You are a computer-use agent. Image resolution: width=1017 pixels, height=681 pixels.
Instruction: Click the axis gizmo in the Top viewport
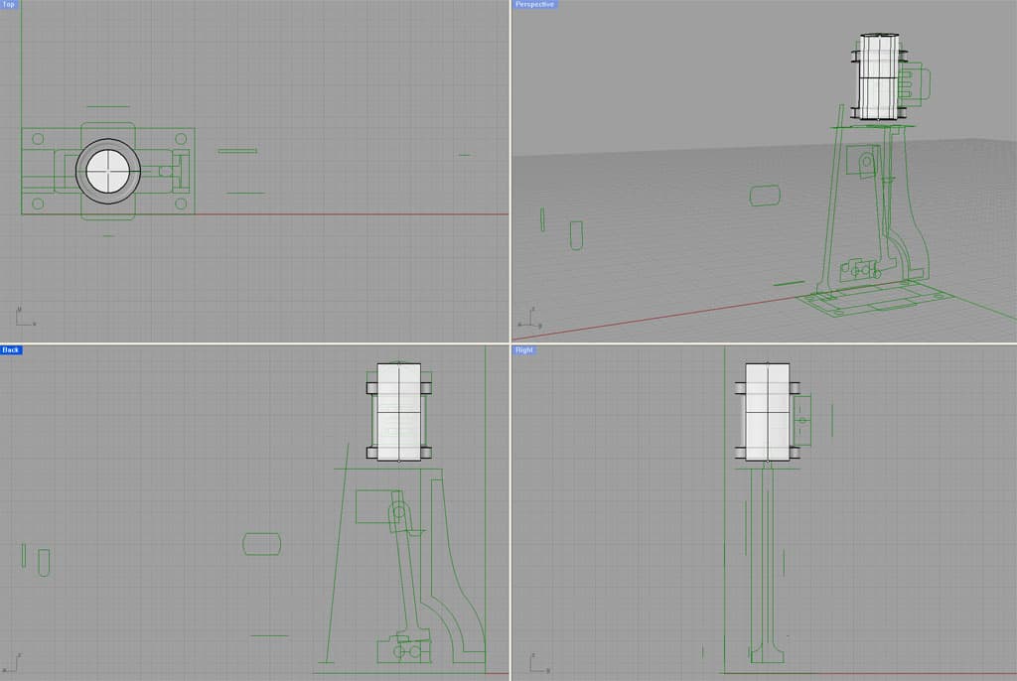[17, 316]
